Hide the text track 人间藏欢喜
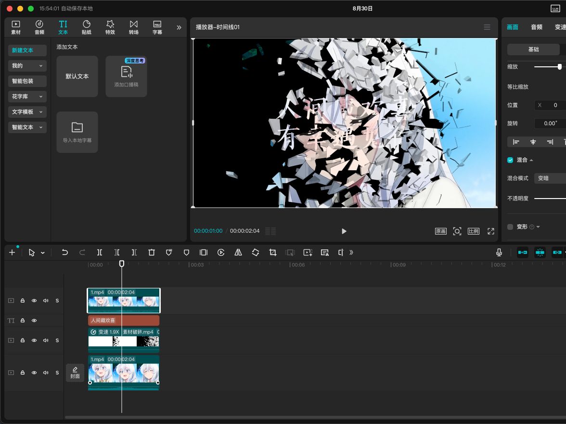This screenshot has height=424, width=566. click(34, 321)
